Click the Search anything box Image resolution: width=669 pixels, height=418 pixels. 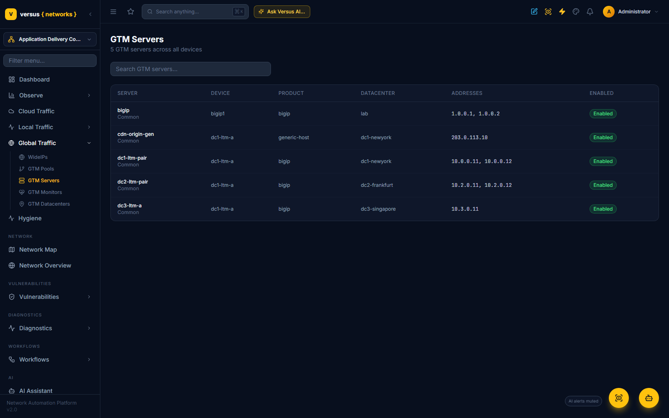(x=195, y=12)
